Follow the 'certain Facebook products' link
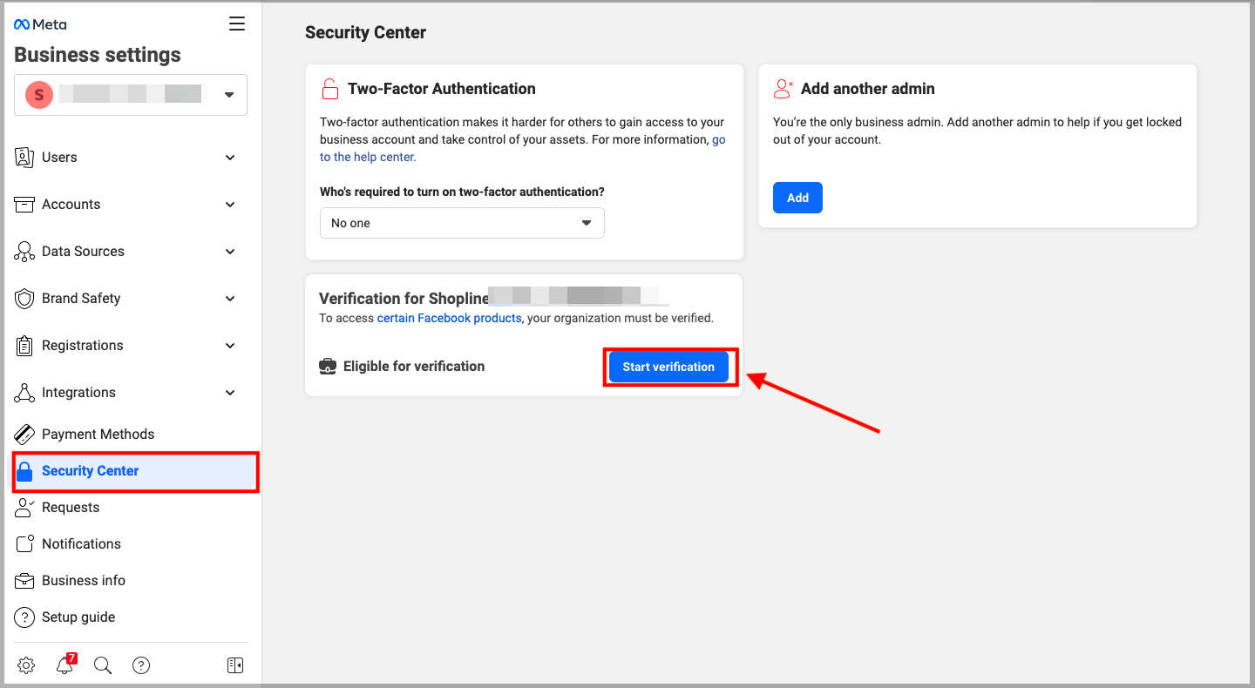 [x=449, y=318]
